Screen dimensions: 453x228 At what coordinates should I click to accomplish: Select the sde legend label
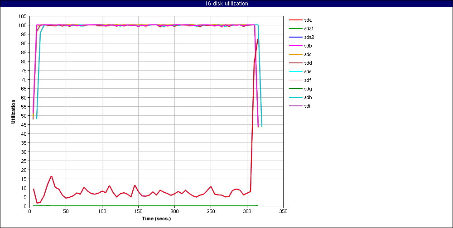(308, 71)
